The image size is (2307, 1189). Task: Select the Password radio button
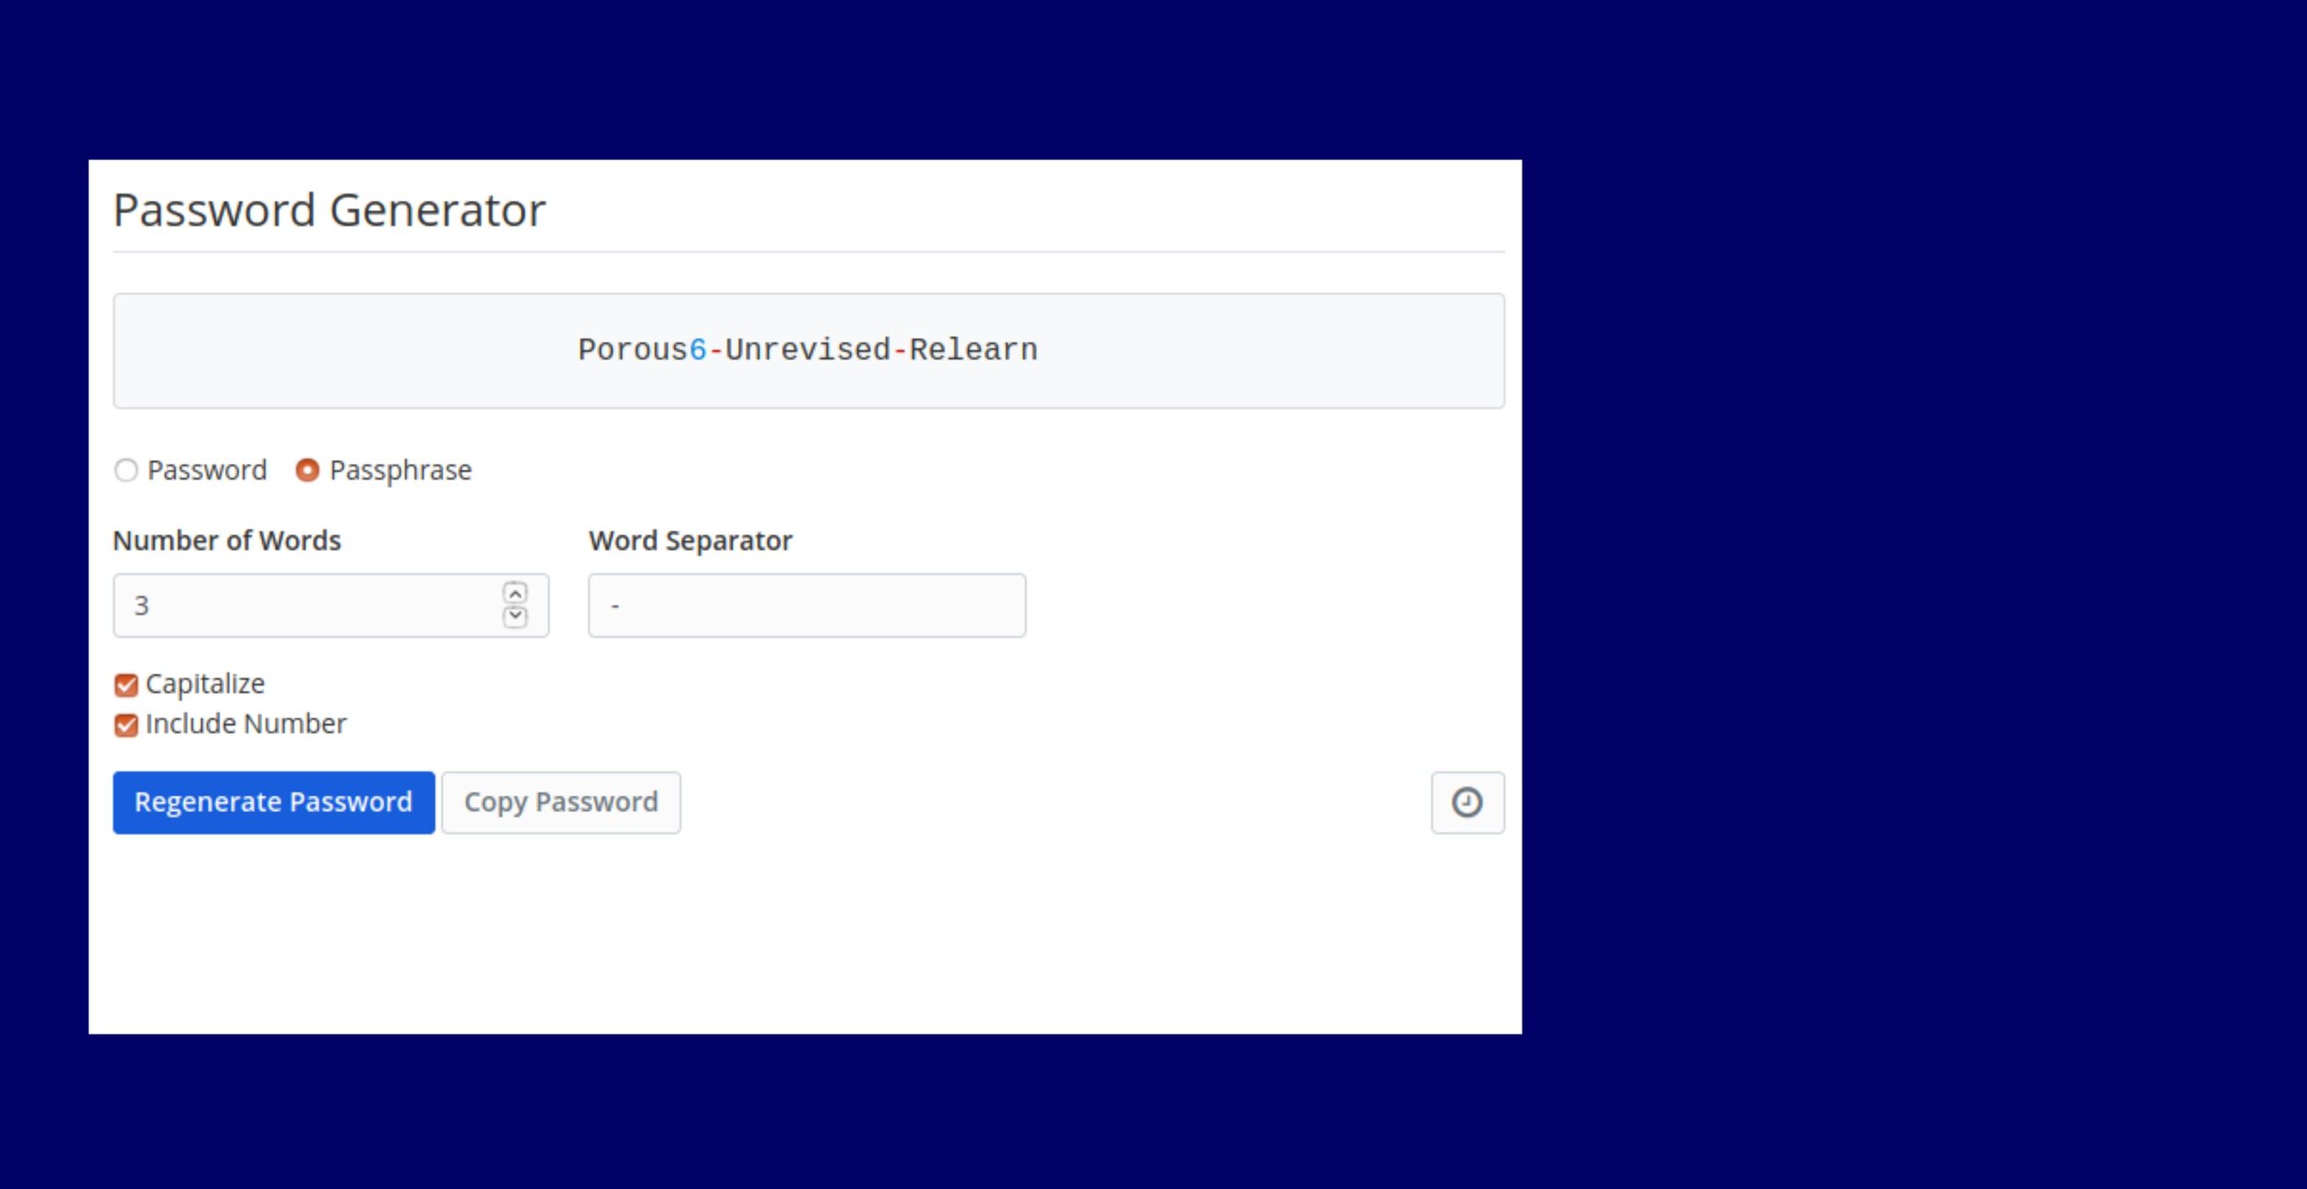pos(129,470)
